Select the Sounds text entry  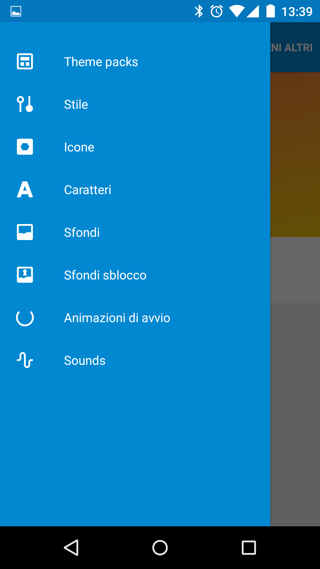click(85, 361)
